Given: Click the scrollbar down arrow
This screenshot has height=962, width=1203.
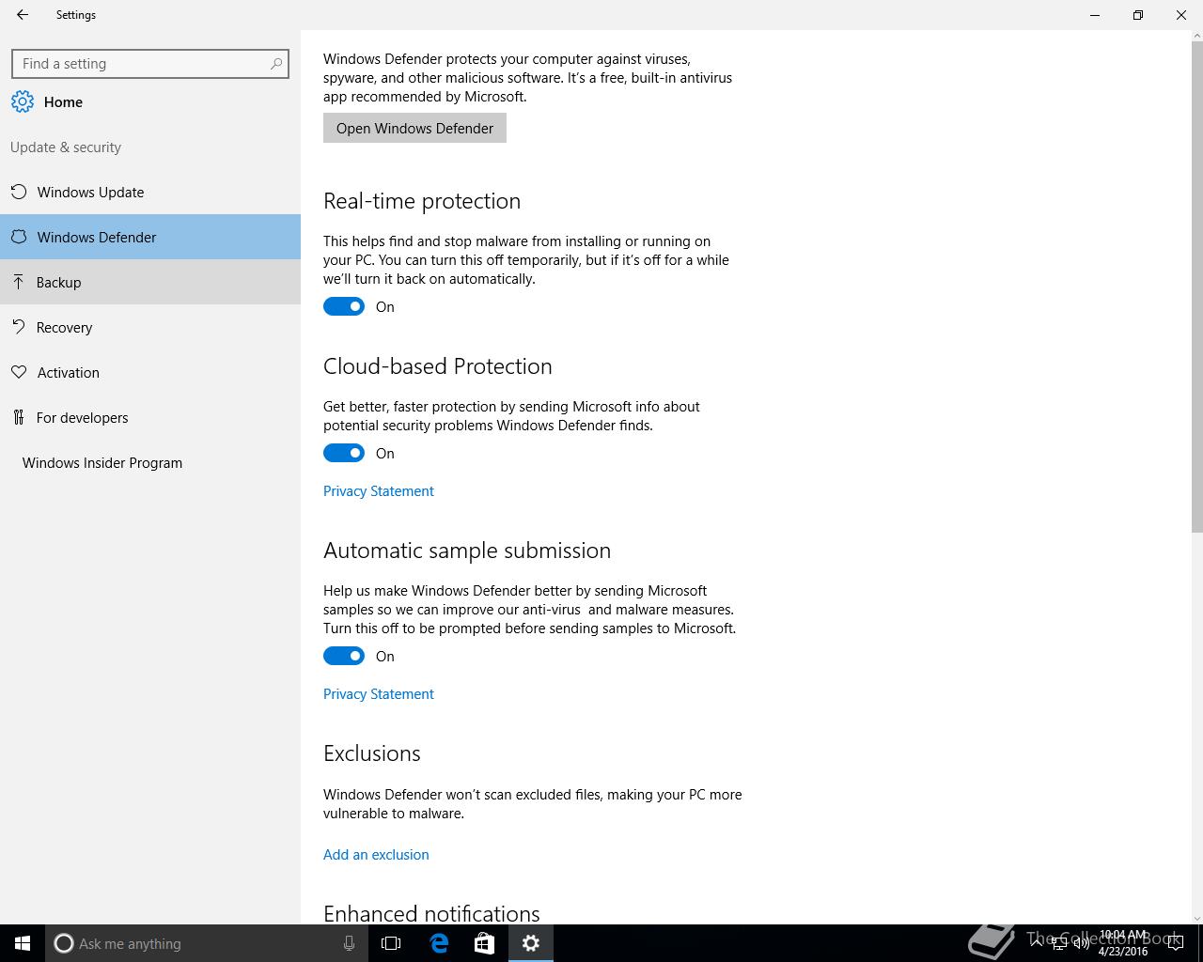Looking at the screenshot, I should pyautogui.click(x=1196, y=918).
